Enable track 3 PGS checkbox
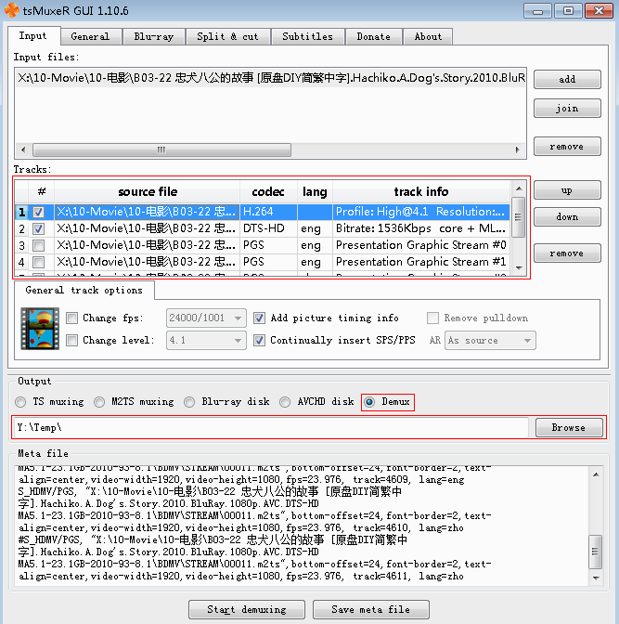Screen dimensions: 619x624 point(39,245)
